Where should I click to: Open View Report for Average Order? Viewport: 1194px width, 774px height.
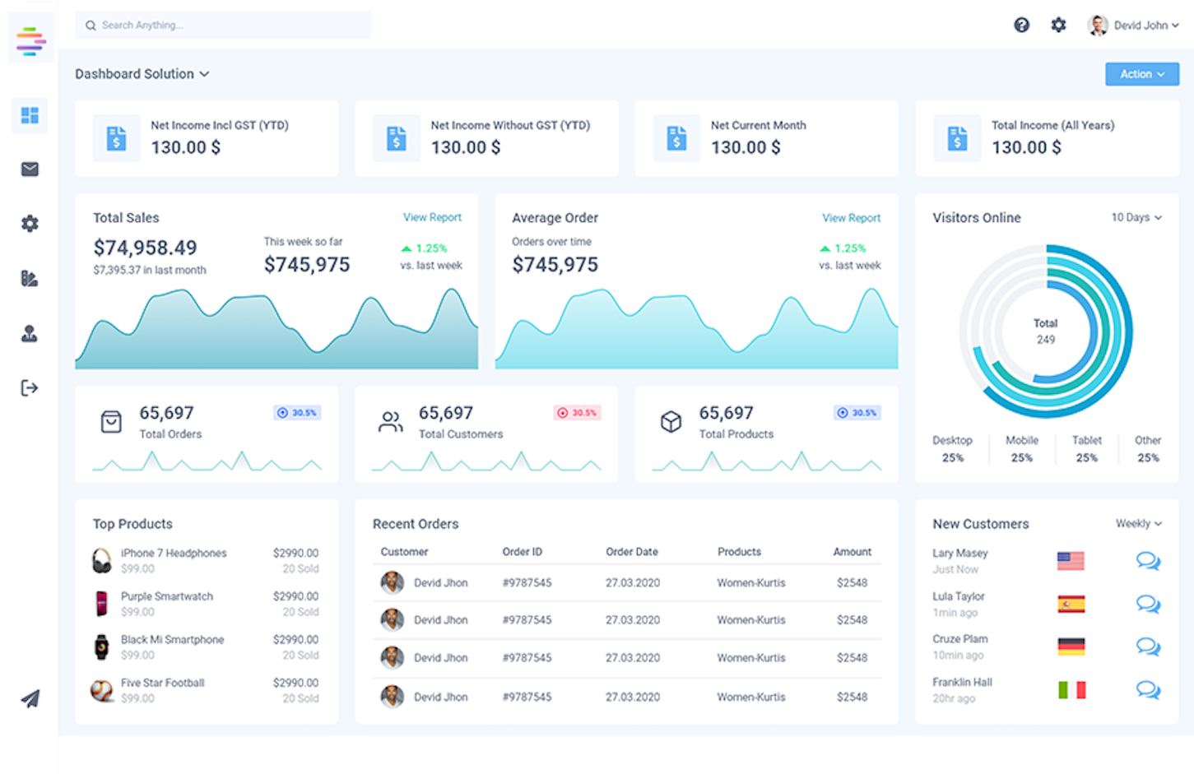click(x=851, y=217)
